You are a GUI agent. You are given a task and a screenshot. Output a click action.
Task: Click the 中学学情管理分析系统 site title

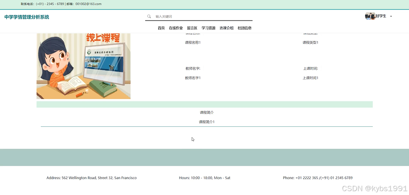click(x=27, y=17)
